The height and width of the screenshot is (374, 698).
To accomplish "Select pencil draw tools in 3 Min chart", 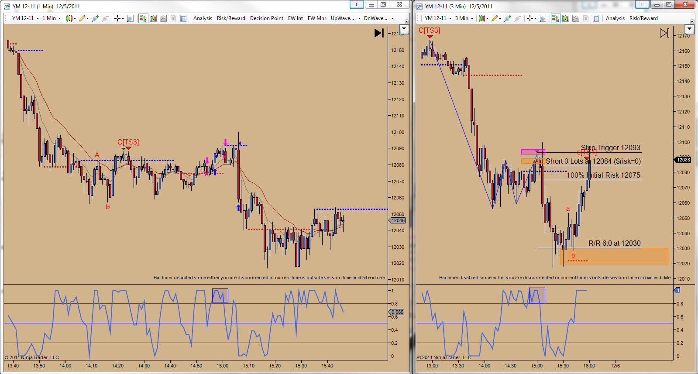I will point(495,18).
